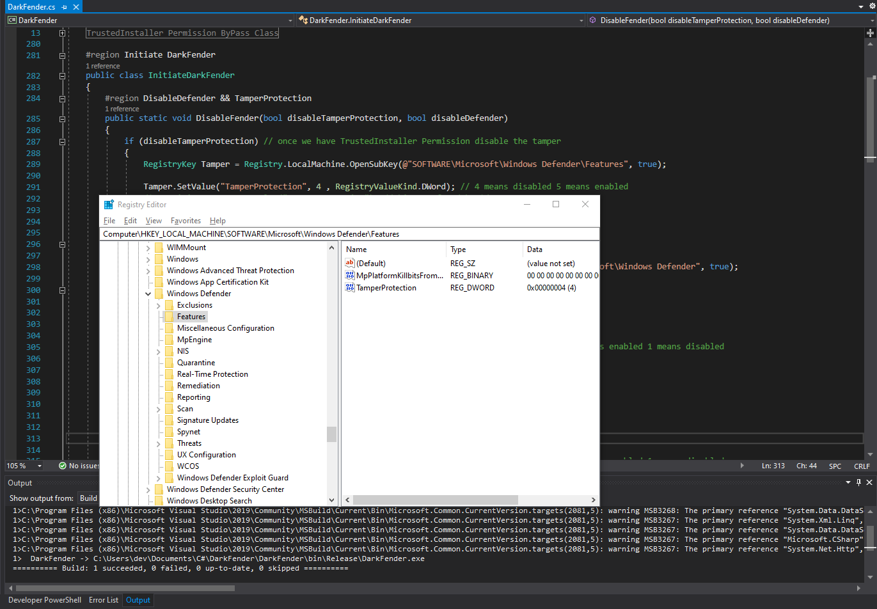Click Output panel horizontal scrollbar thumb
This screenshot has height=609, width=877.
pos(125,588)
